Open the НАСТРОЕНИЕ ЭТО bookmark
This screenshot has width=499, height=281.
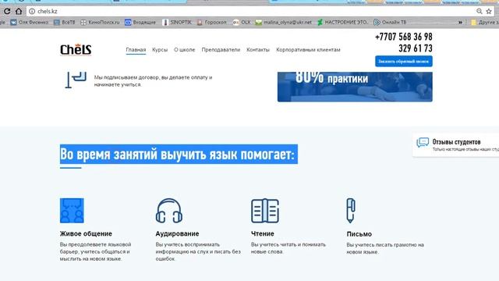coord(342,23)
